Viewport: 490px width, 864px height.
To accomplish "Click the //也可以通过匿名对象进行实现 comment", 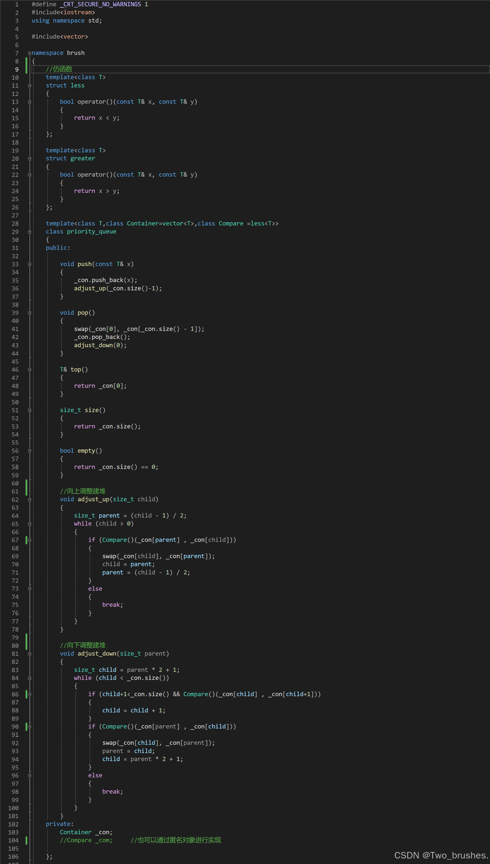I will (176, 840).
